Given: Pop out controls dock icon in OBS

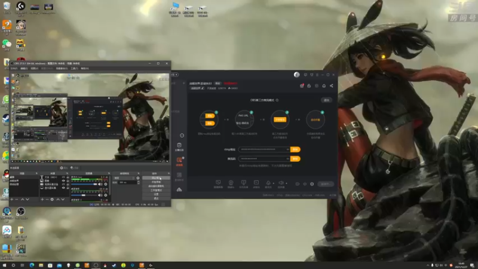Looking at the screenshot, I should pos(168,173).
